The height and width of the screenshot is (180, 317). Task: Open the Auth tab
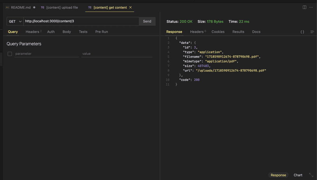click(51, 32)
